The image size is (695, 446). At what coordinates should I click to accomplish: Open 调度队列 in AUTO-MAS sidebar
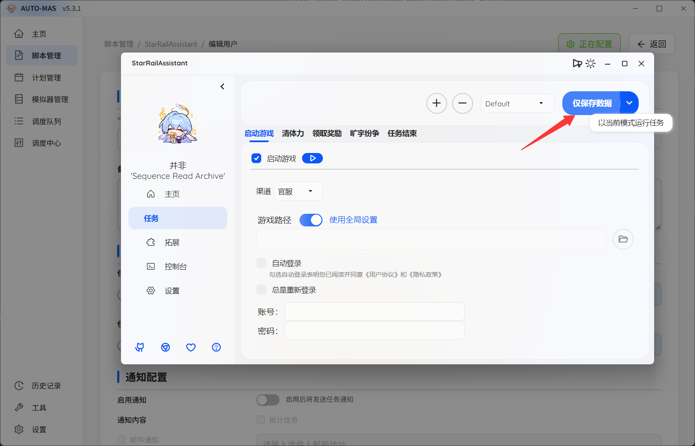pyautogui.click(x=41, y=121)
